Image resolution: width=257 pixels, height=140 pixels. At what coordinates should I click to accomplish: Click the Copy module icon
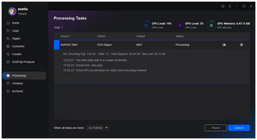[x=8, y=31]
